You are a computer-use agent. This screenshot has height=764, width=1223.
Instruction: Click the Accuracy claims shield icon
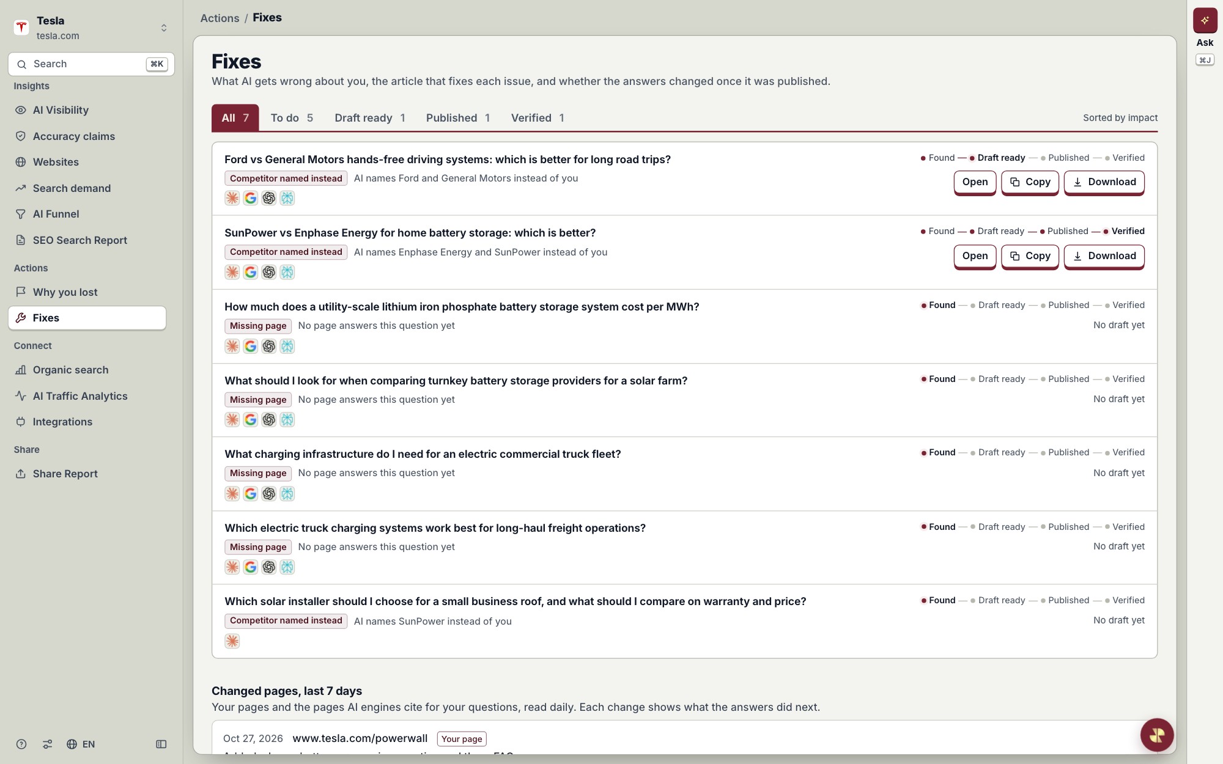point(21,136)
